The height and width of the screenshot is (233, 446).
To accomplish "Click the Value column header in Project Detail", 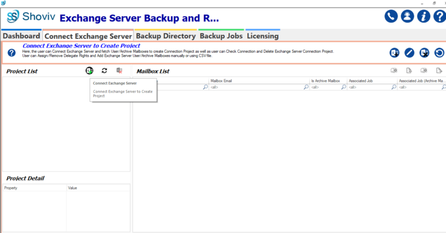I will coord(98,188).
